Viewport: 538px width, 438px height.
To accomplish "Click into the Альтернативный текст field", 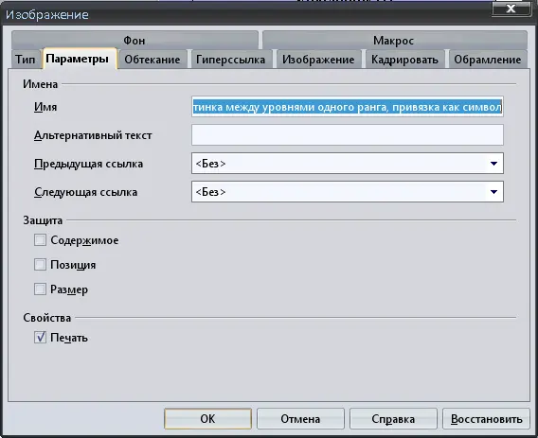I will point(348,135).
